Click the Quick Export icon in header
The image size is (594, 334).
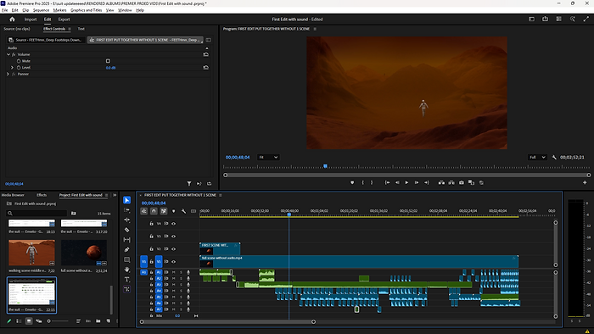tap(545, 19)
